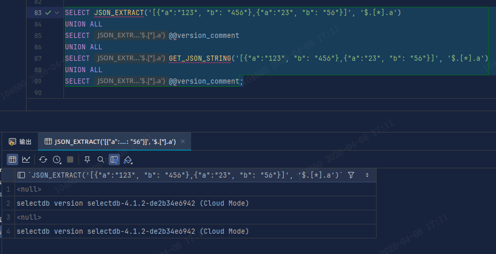
Task: Collapse the statement at line 83
Action: tap(57, 12)
